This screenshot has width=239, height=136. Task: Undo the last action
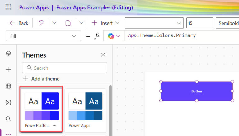tap(41, 23)
